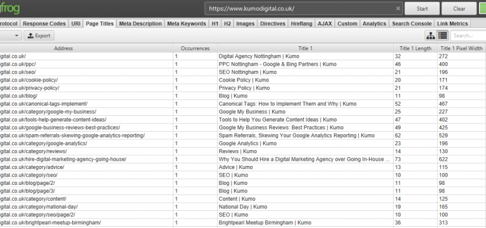Focus the Search box
This screenshot has width=486, height=228.
coord(468,35)
